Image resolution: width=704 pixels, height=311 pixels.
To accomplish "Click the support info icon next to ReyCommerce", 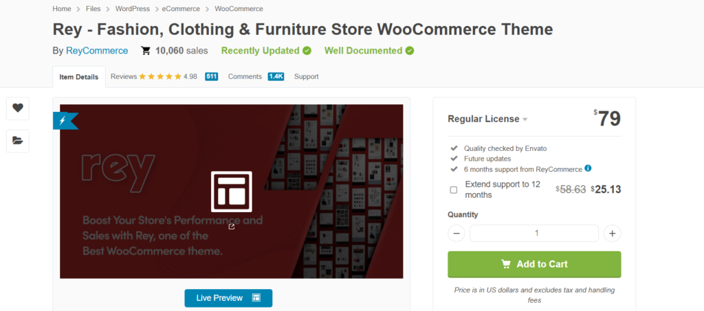I will (x=588, y=168).
